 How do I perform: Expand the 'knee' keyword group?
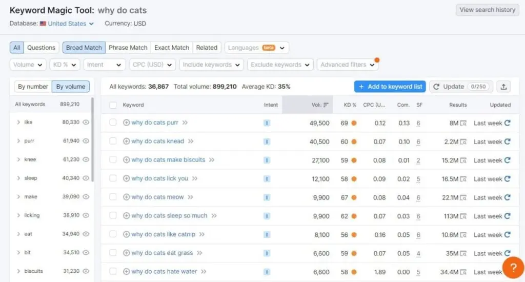tap(18, 159)
